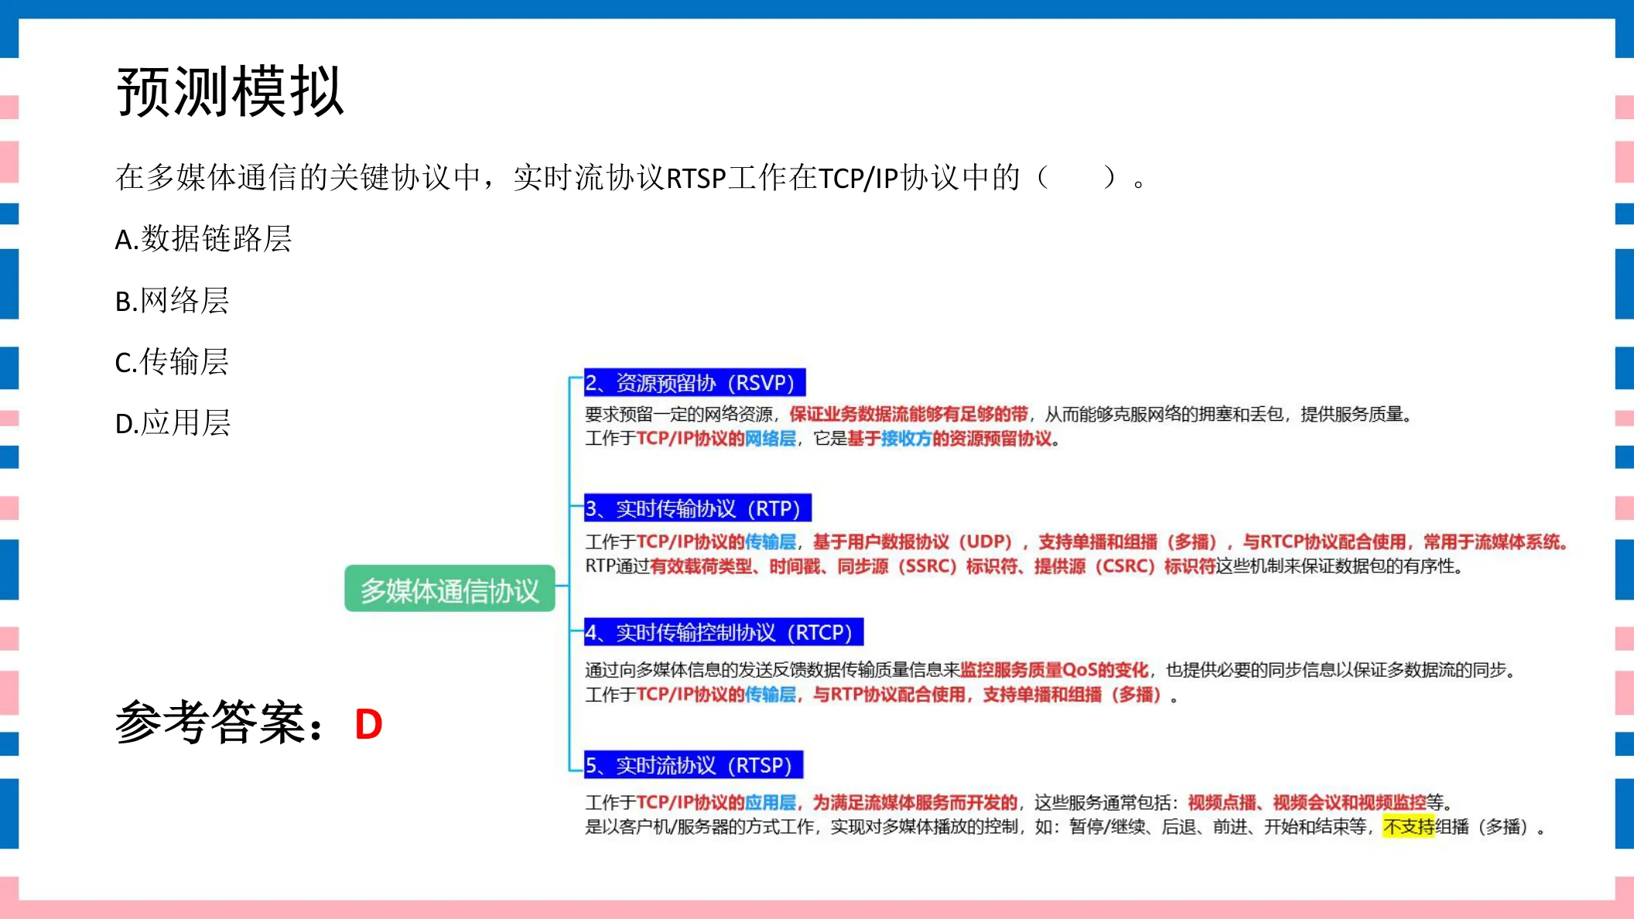The width and height of the screenshot is (1634, 919).
Task: Click the 参考答案 label
Action: coord(220,723)
